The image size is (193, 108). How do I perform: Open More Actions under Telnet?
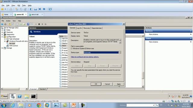pyautogui.click(x=169, y=42)
